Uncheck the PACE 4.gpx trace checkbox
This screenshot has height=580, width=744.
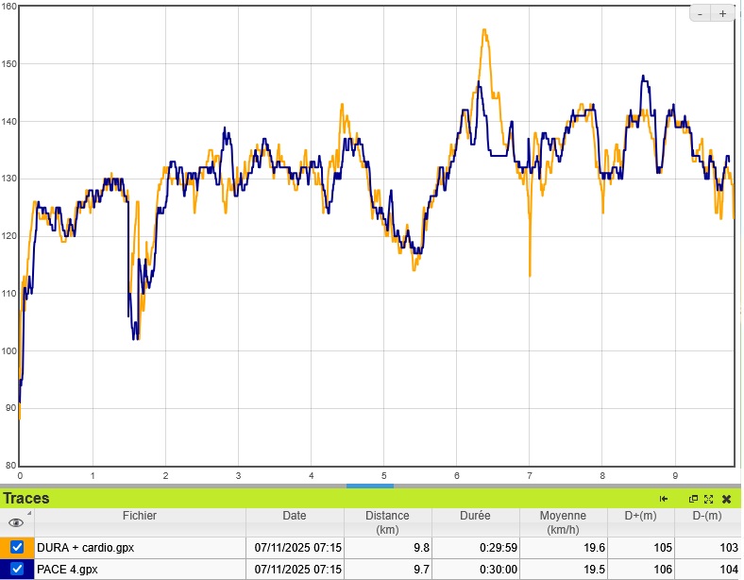coord(17,569)
